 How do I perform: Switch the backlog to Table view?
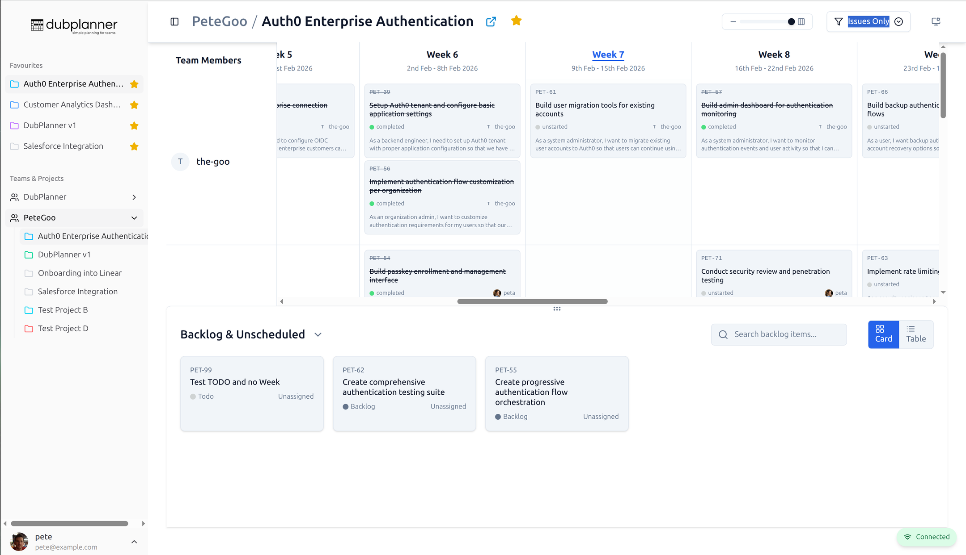(x=915, y=334)
